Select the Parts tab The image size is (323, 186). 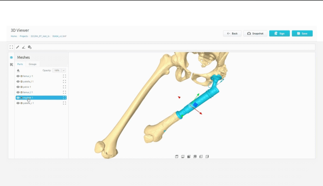(20, 64)
